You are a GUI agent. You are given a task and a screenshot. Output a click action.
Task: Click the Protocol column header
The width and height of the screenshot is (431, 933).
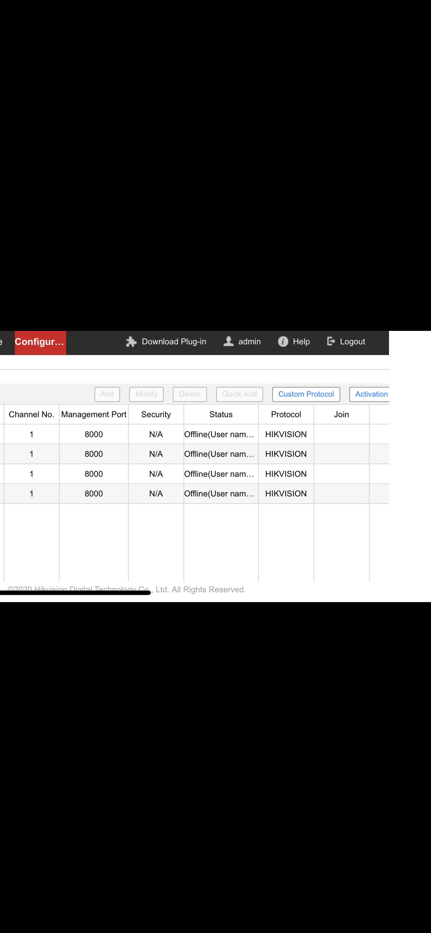point(286,414)
